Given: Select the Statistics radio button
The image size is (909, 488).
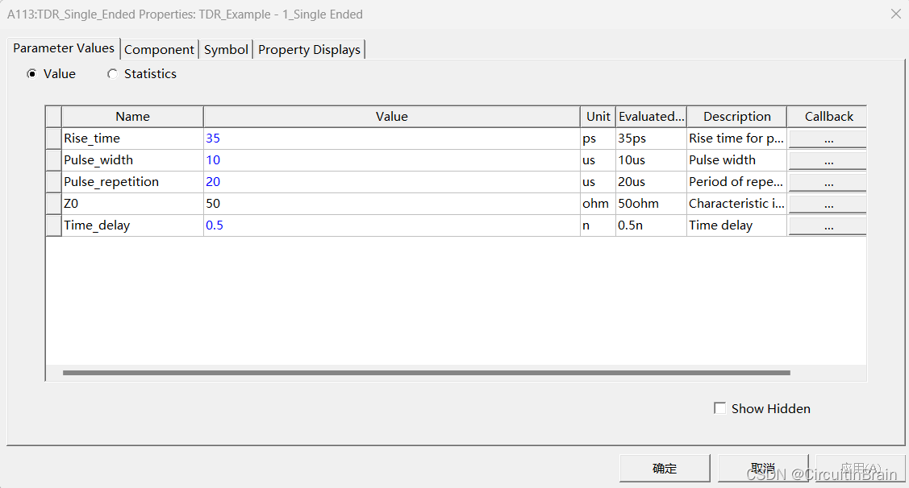Looking at the screenshot, I should tap(113, 74).
